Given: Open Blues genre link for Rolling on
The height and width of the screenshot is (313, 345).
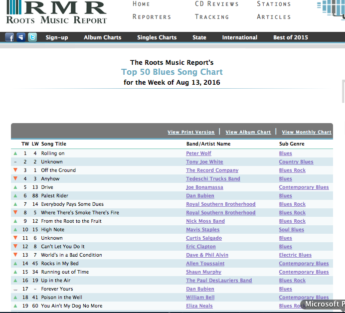Looking at the screenshot, I should click(x=286, y=154).
